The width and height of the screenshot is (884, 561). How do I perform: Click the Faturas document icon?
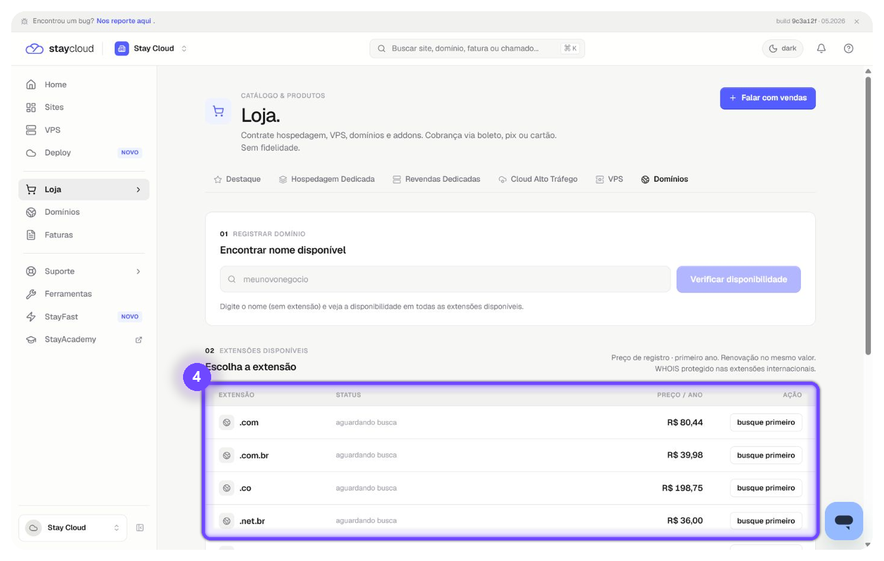pyautogui.click(x=31, y=235)
